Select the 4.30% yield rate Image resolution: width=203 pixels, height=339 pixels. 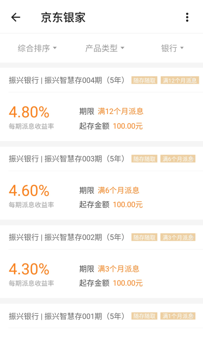29,269
